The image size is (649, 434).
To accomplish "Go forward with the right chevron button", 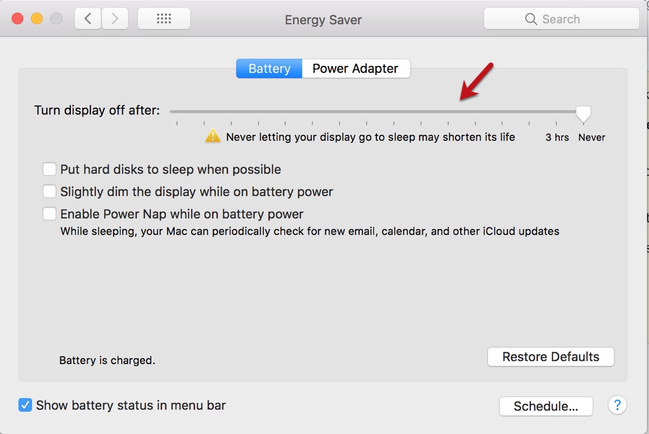I will 115,19.
